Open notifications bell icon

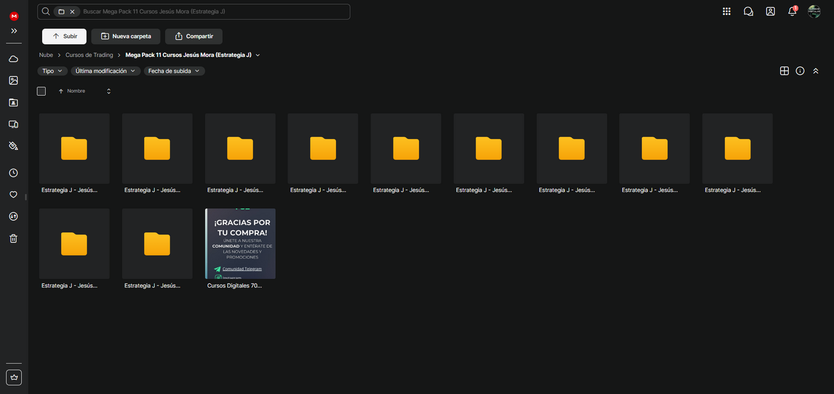792,12
